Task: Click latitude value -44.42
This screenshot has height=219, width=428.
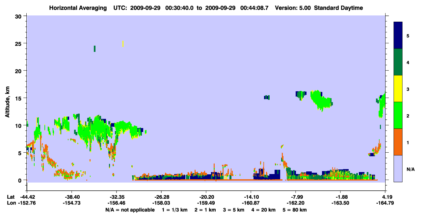Action: [x=27, y=197]
